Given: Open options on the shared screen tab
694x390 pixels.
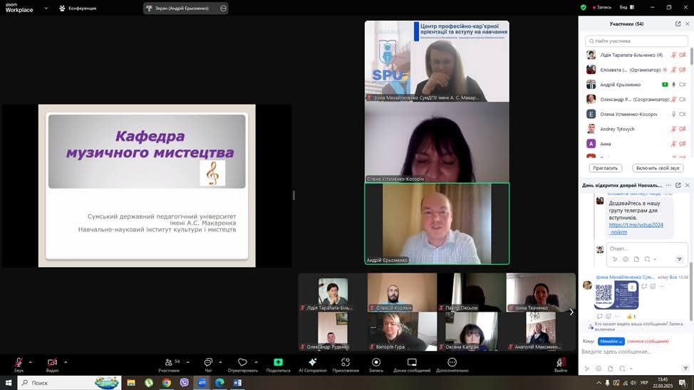Looking at the screenshot, I should [x=223, y=8].
